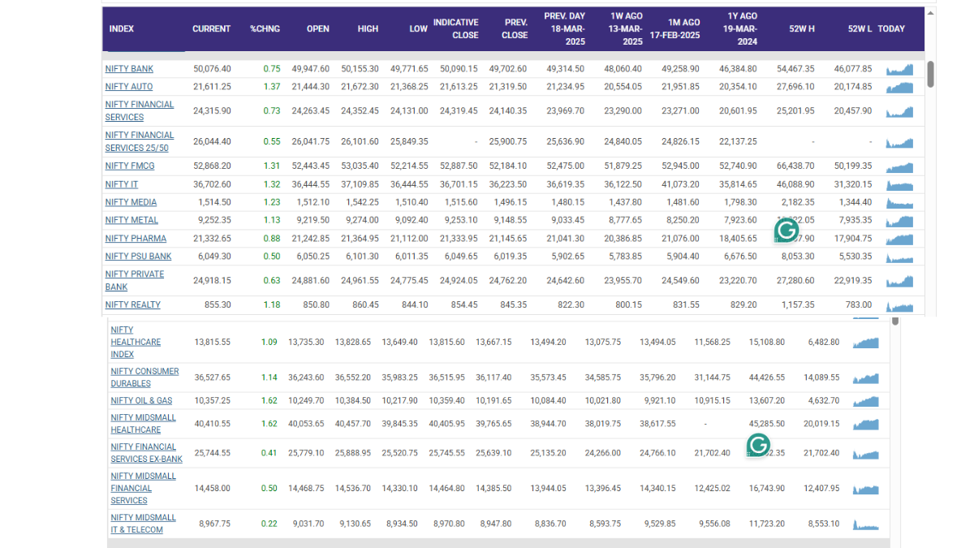Open the NIFTY MEDIA index link
Viewport: 974px width, 548px height.
pos(131,202)
